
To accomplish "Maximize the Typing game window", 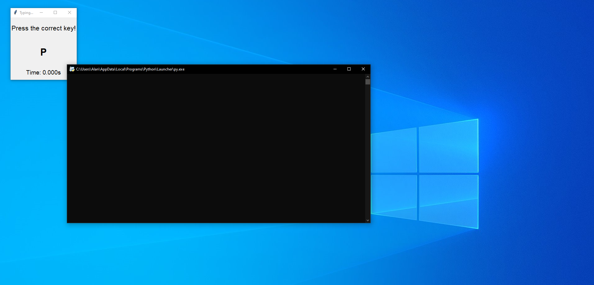I will (55, 12).
